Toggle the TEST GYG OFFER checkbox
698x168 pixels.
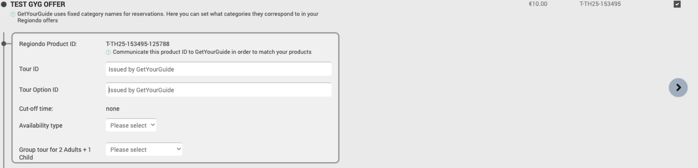click(677, 4)
